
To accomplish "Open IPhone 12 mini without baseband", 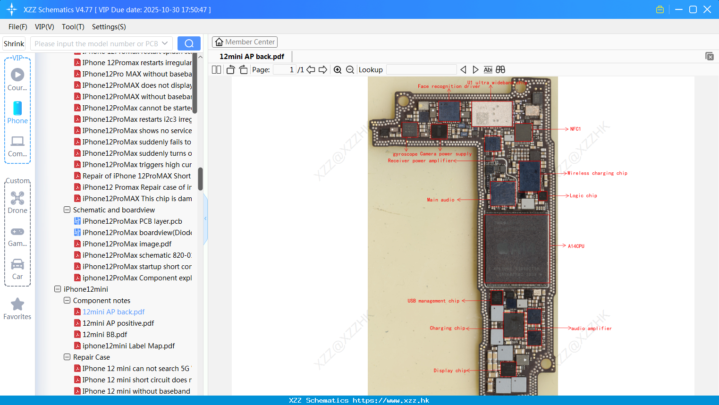I will coord(136,391).
